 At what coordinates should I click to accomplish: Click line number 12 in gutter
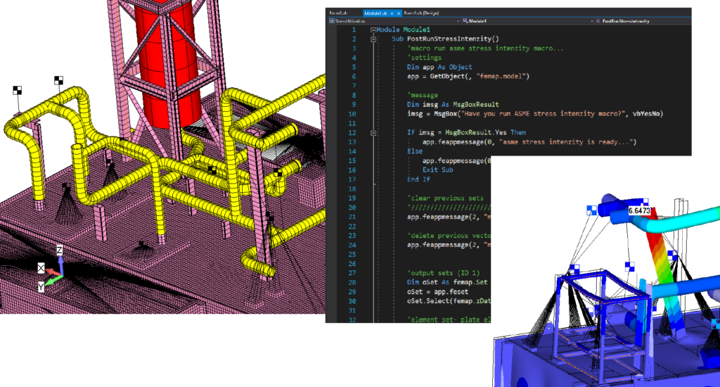point(352,133)
